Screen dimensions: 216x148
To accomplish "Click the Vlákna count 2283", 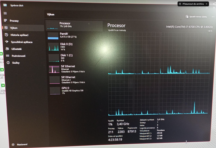I will pyautogui.click(x=121, y=132).
